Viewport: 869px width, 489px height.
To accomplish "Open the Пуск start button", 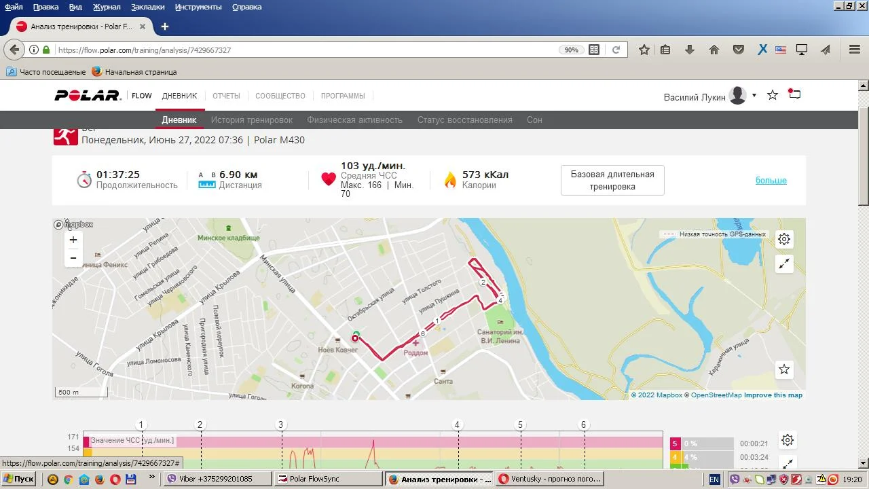I will pyautogui.click(x=19, y=479).
